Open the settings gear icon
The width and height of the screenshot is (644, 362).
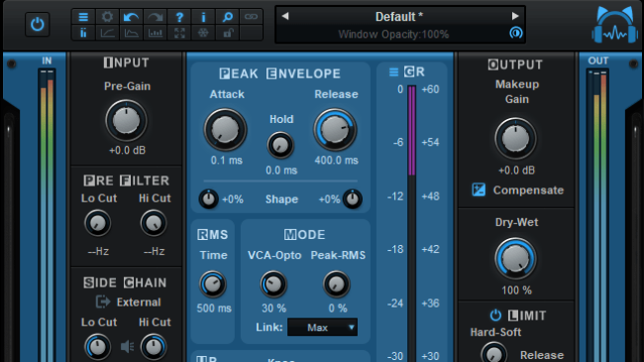(107, 17)
